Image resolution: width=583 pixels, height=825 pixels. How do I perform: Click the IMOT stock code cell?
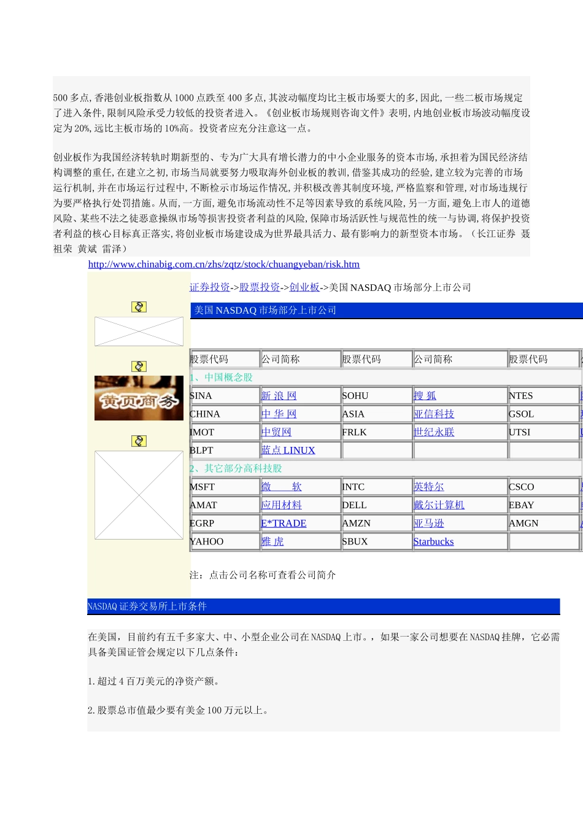click(x=225, y=432)
